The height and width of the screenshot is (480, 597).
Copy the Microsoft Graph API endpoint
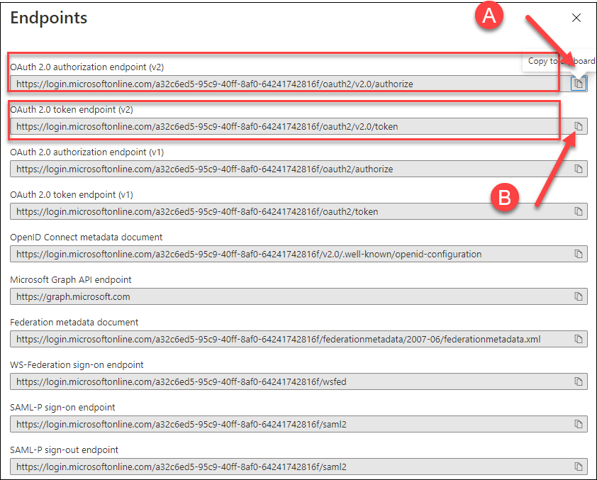pyautogui.click(x=579, y=296)
